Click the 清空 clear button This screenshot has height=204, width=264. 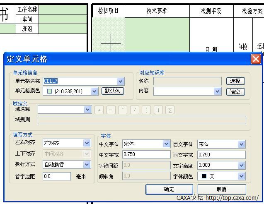pos(235,92)
